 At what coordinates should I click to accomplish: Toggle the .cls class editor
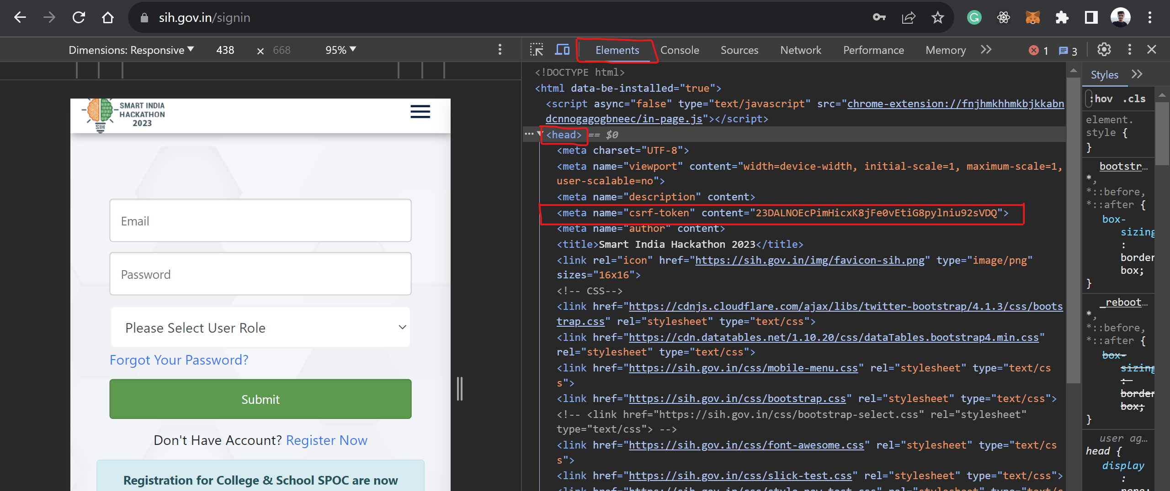point(1134,99)
